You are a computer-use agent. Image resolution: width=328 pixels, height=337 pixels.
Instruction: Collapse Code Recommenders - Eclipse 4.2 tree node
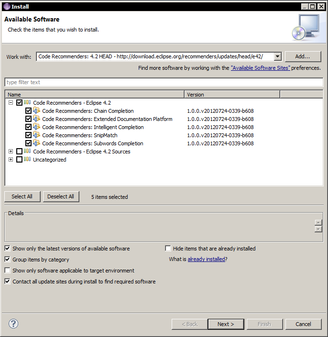coord(11,103)
